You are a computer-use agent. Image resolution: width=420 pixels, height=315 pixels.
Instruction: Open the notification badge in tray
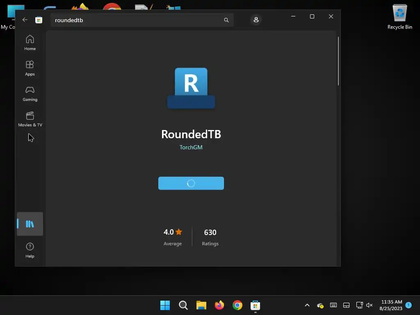coord(409,305)
